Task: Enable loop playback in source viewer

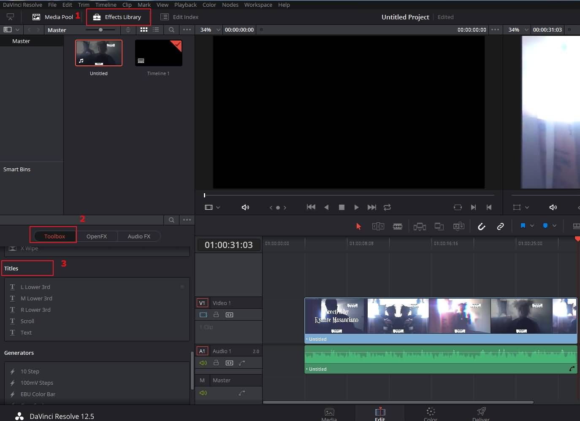Action: (387, 207)
